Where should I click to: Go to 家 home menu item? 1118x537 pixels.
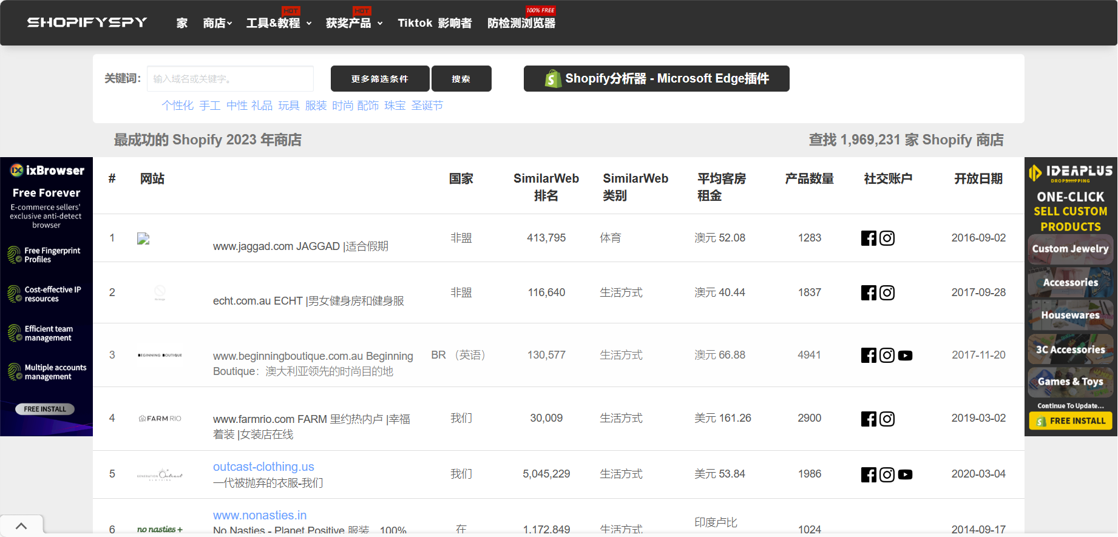(x=182, y=23)
